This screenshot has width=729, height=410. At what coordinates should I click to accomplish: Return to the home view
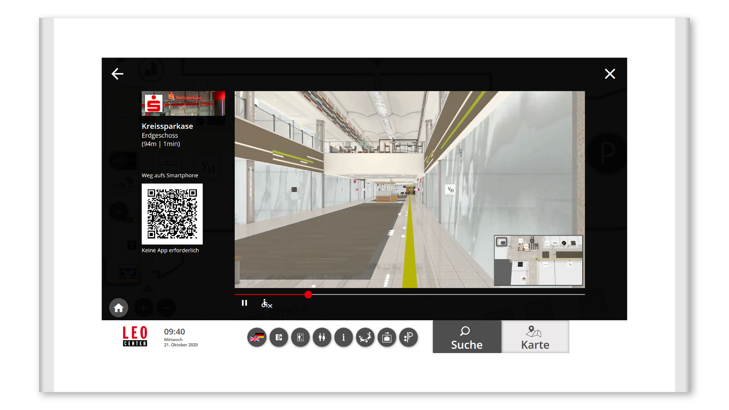coord(119,308)
